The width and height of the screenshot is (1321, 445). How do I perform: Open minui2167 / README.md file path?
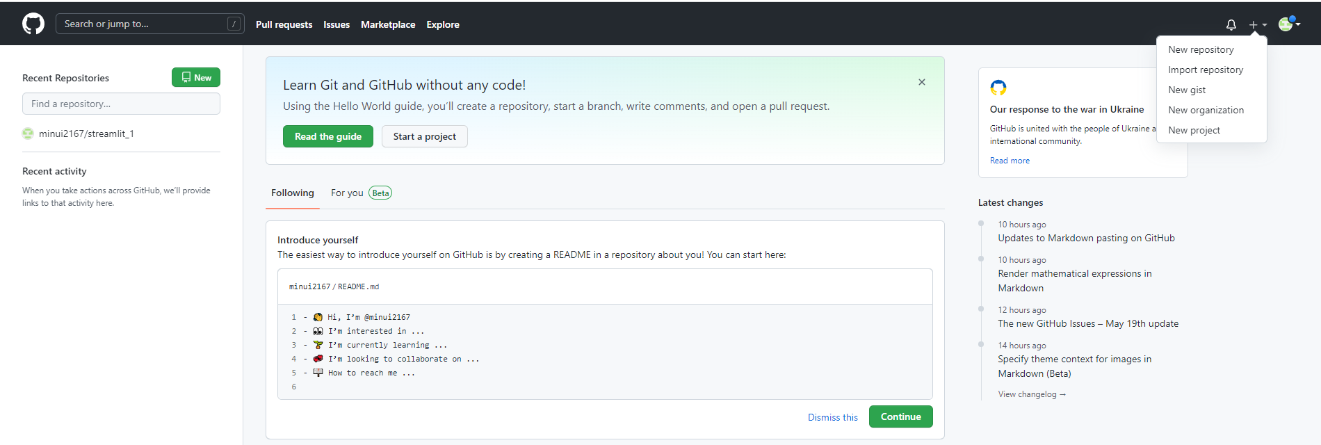pos(334,286)
